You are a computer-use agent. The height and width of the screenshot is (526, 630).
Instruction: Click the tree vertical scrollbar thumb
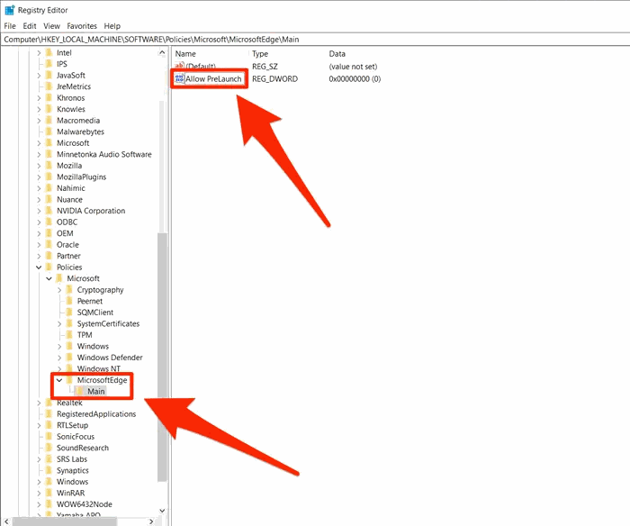(162, 357)
